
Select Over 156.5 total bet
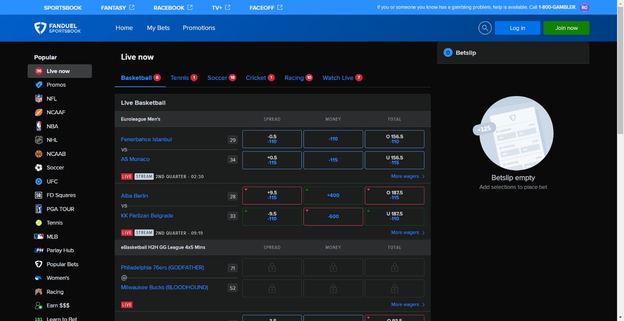(395, 139)
